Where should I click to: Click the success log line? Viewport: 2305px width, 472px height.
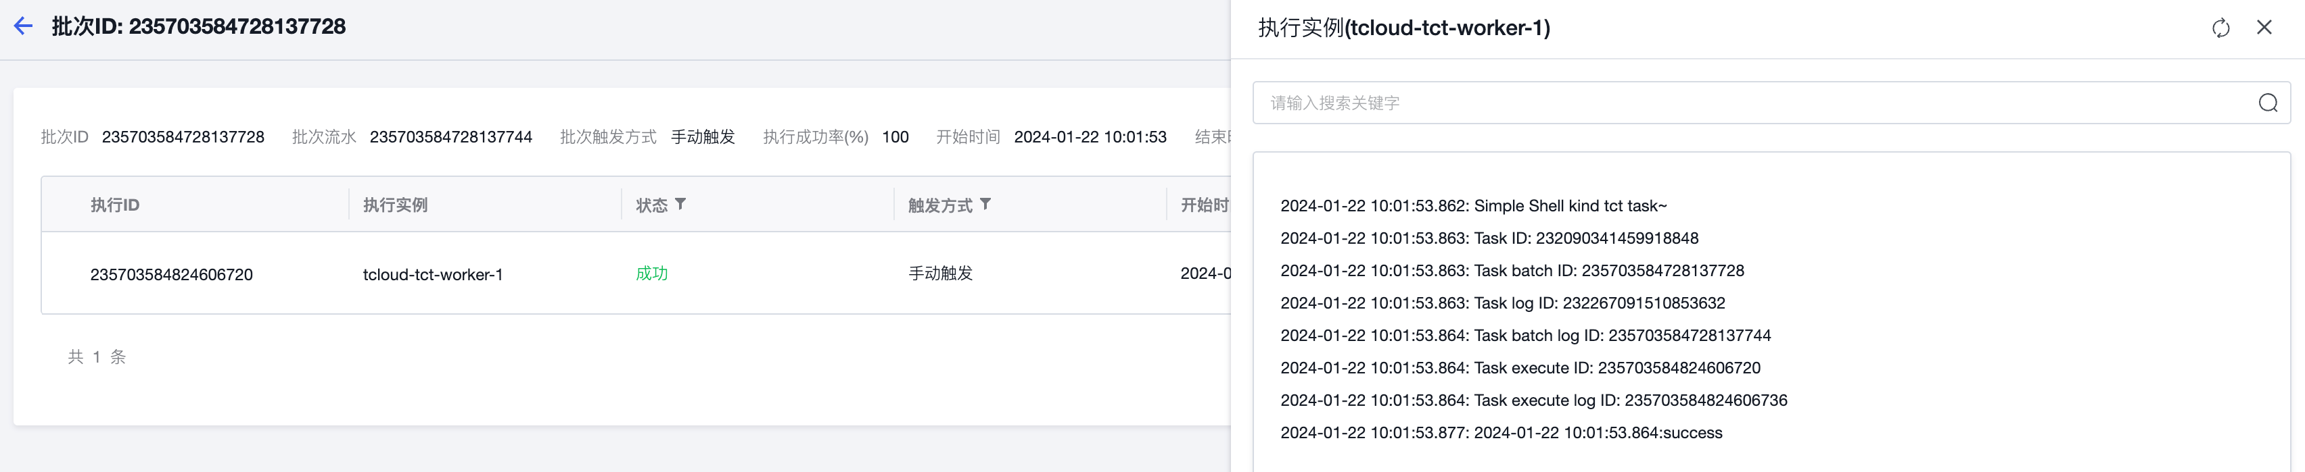pyautogui.click(x=1501, y=433)
